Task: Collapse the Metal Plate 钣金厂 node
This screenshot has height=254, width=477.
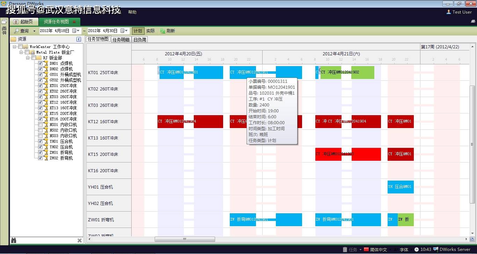Action: [x=22, y=52]
